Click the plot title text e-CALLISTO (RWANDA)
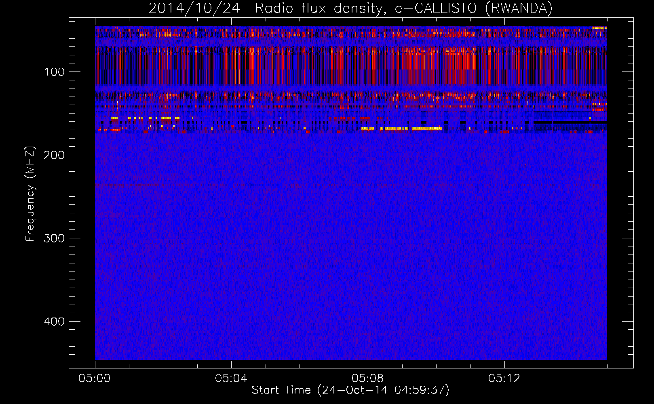 (x=474, y=8)
